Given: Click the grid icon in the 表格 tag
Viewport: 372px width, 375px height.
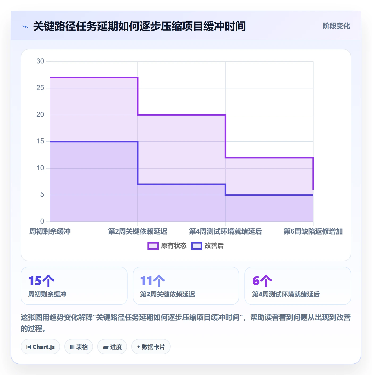Looking at the screenshot, I should pos(72,347).
